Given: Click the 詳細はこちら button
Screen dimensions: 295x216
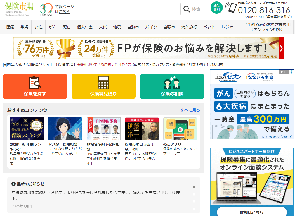Looking at the screenshot, I should 252,212.
